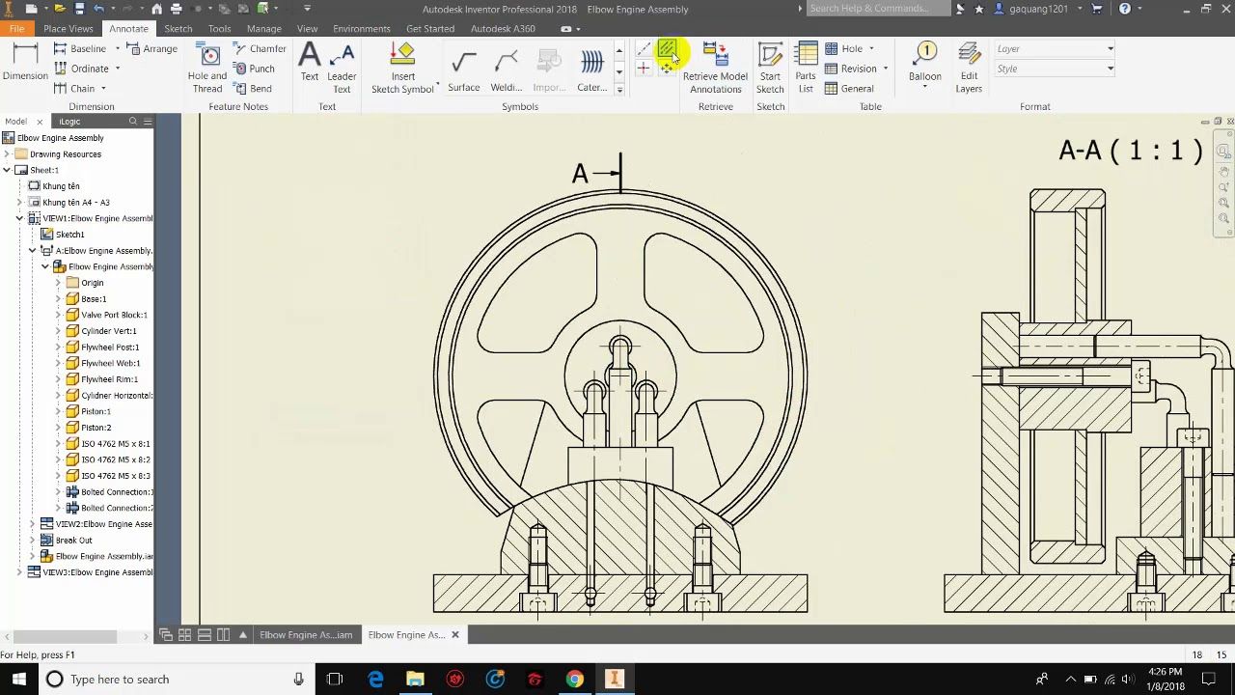Launch Google Chrome from the taskbar
This screenshot has width=1235, height=695.
[x=574, y=679]
